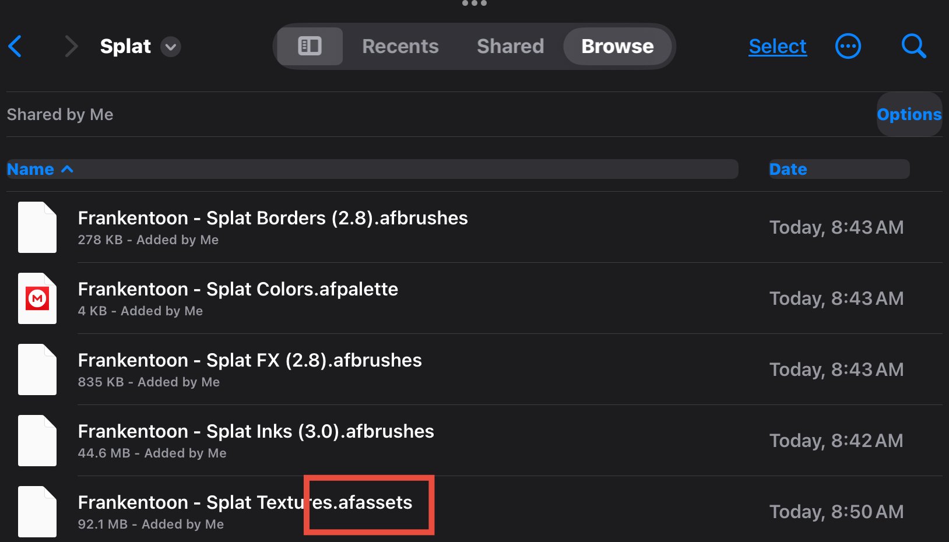Screen dimensions: 949x542
Task: Go back with the left chevron
Action: click(x=15, y=47)
